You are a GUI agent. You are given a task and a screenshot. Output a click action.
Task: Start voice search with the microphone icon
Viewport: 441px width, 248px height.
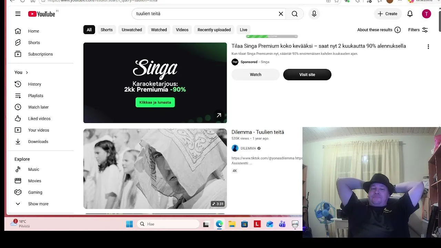(314, 14)
